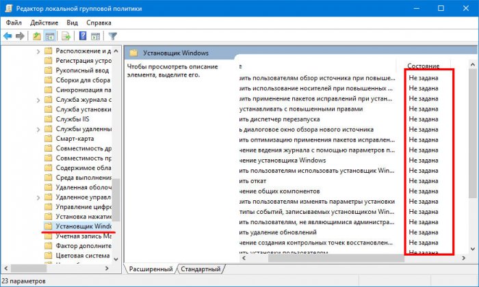This screenshot has width=479, height=287.
Task: Click the policy list scroll right arrow
Action: click(464, 258)
